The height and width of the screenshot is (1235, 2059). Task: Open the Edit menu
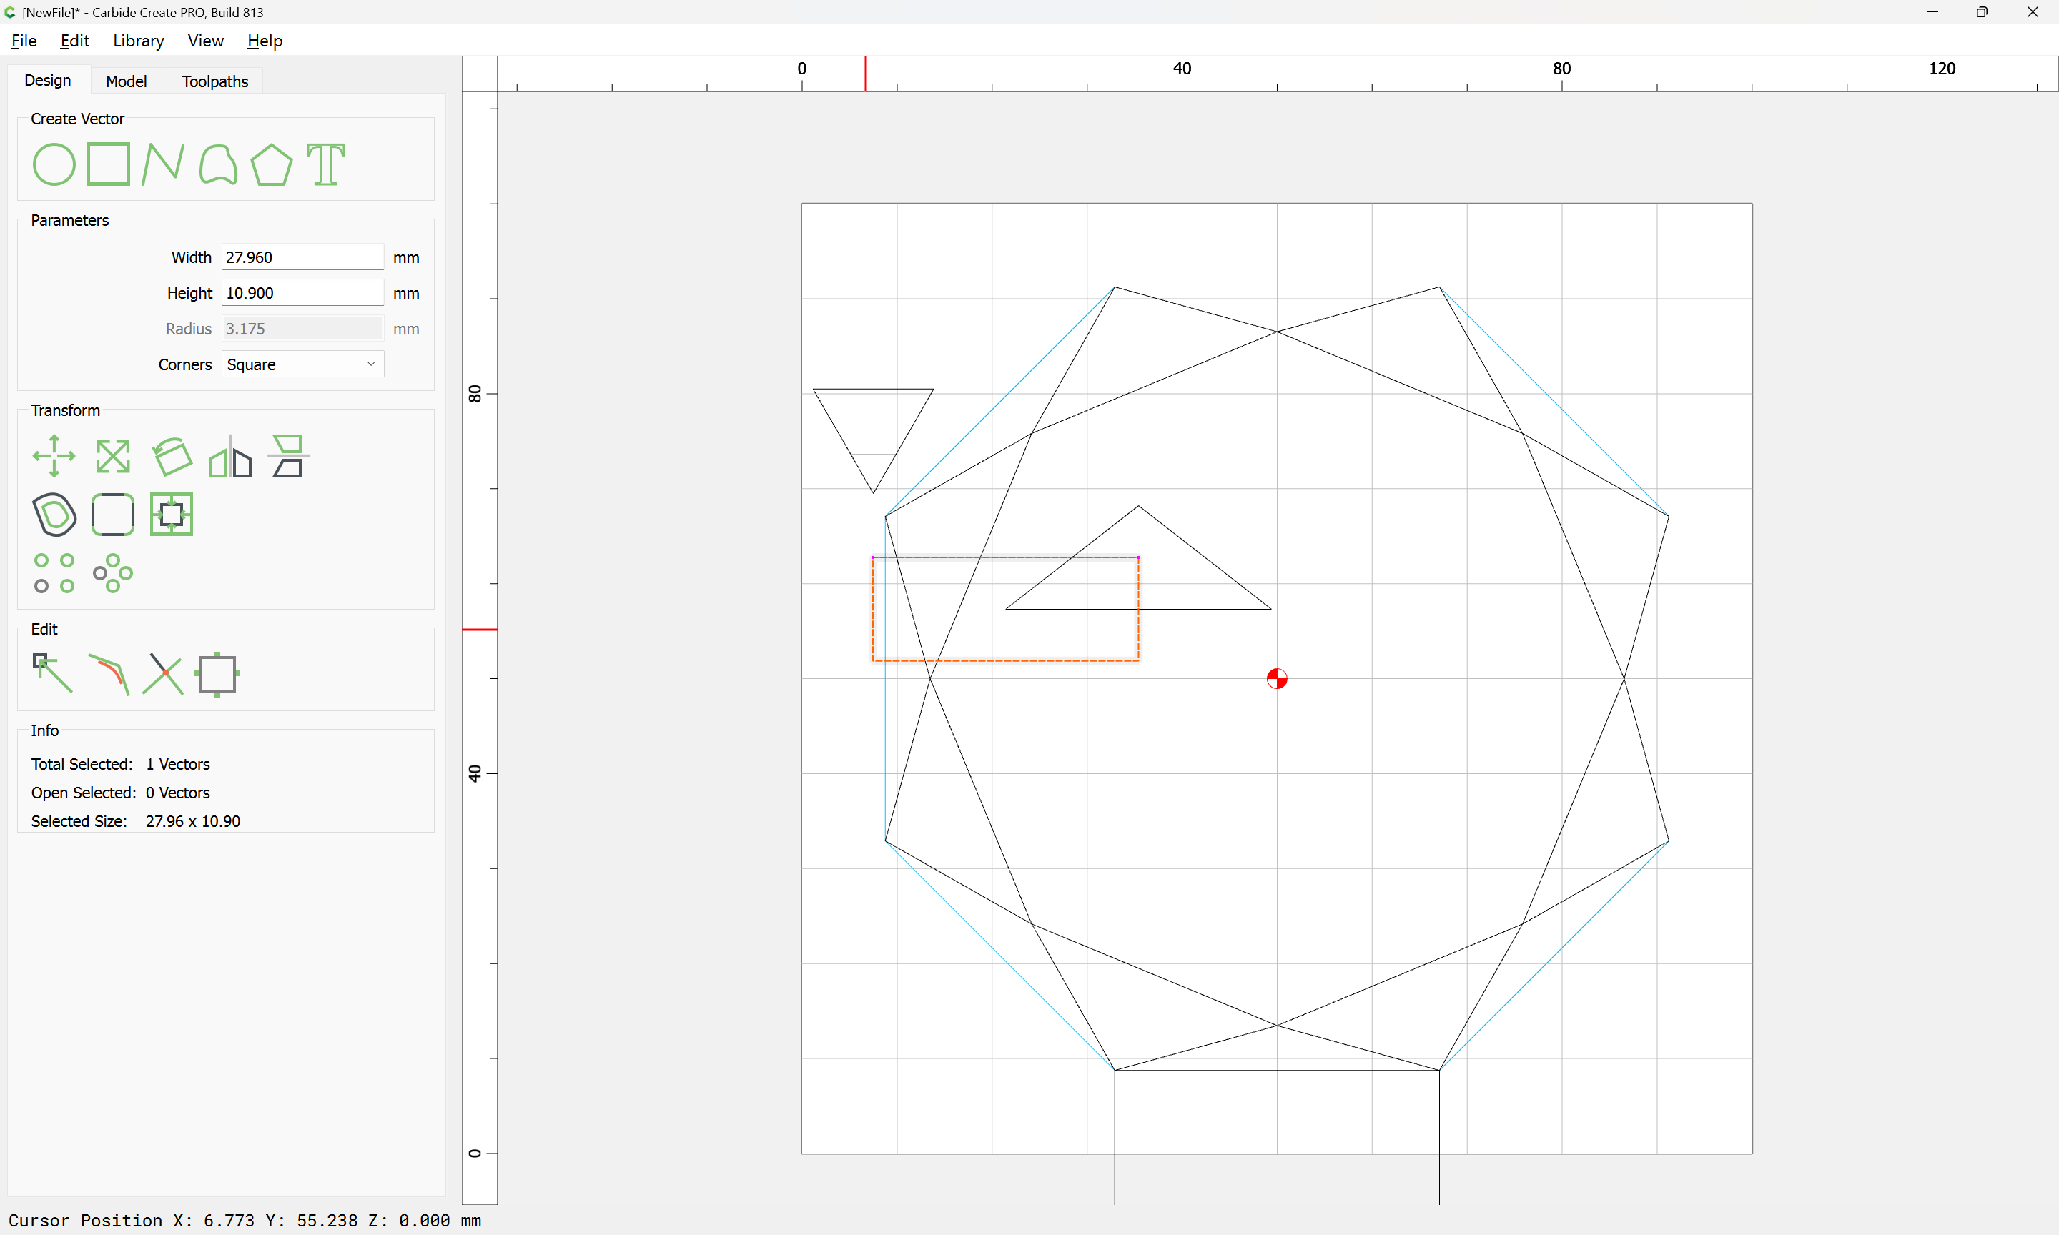point(75,41)
